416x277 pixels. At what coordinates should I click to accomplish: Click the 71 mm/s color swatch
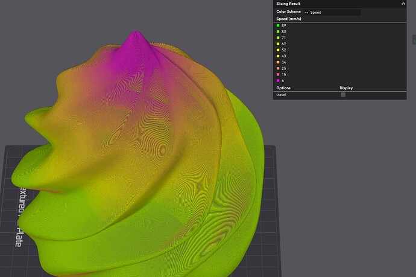(278, 37)
